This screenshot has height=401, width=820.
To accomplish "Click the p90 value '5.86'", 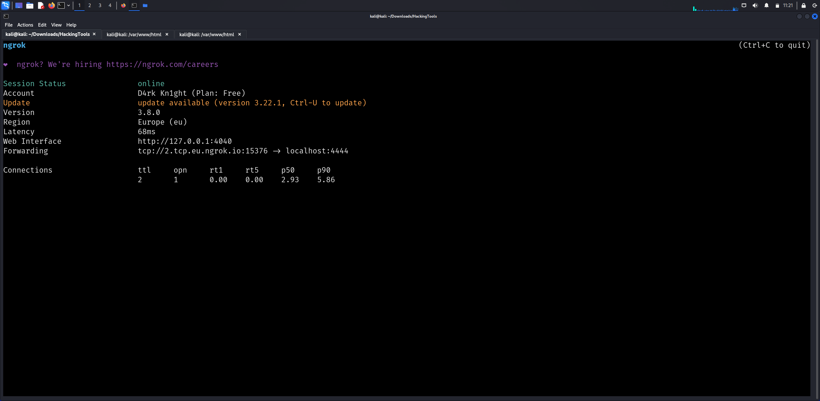I will pyautogui.click(x=326, y=180).
